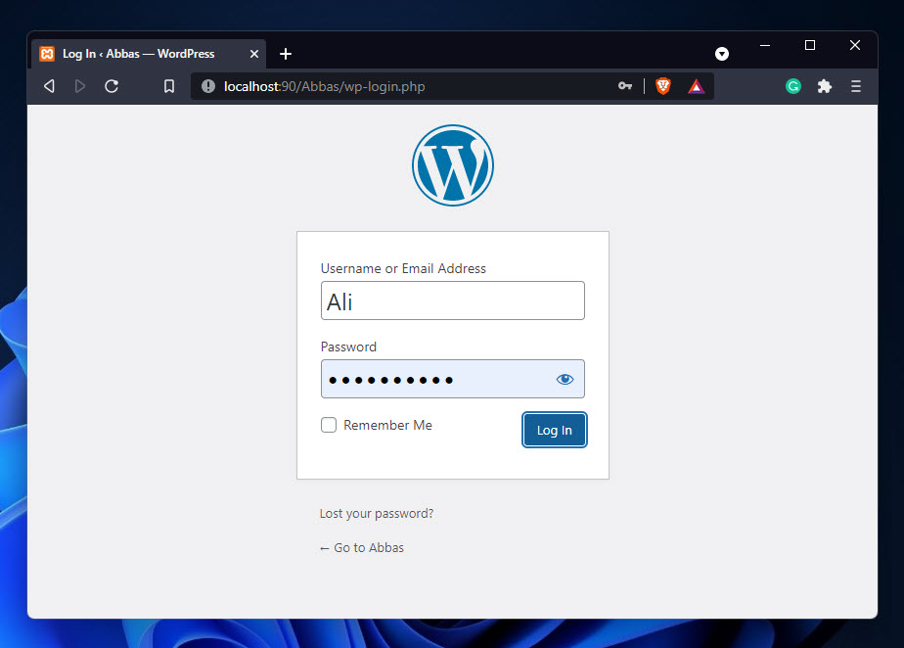This screenshot has width=904, height=648.
Task: Follow the Go to Abbas link
Action: 361,547
